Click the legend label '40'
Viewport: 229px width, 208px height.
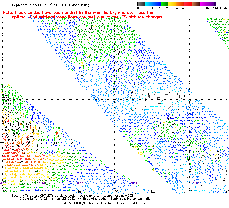(199, 8)
